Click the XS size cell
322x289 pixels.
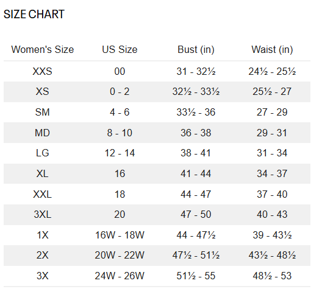point(43,91)
